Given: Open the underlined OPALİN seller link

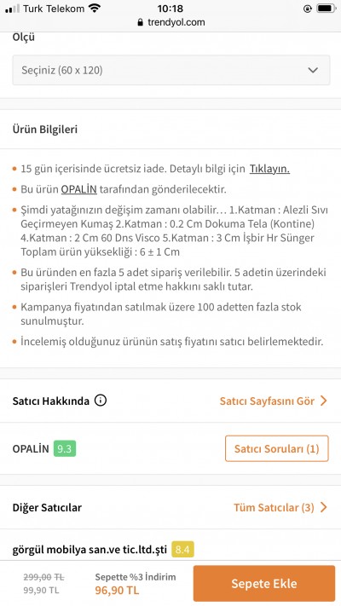Looking at the screenshot, I should click(x=79, y=189).
